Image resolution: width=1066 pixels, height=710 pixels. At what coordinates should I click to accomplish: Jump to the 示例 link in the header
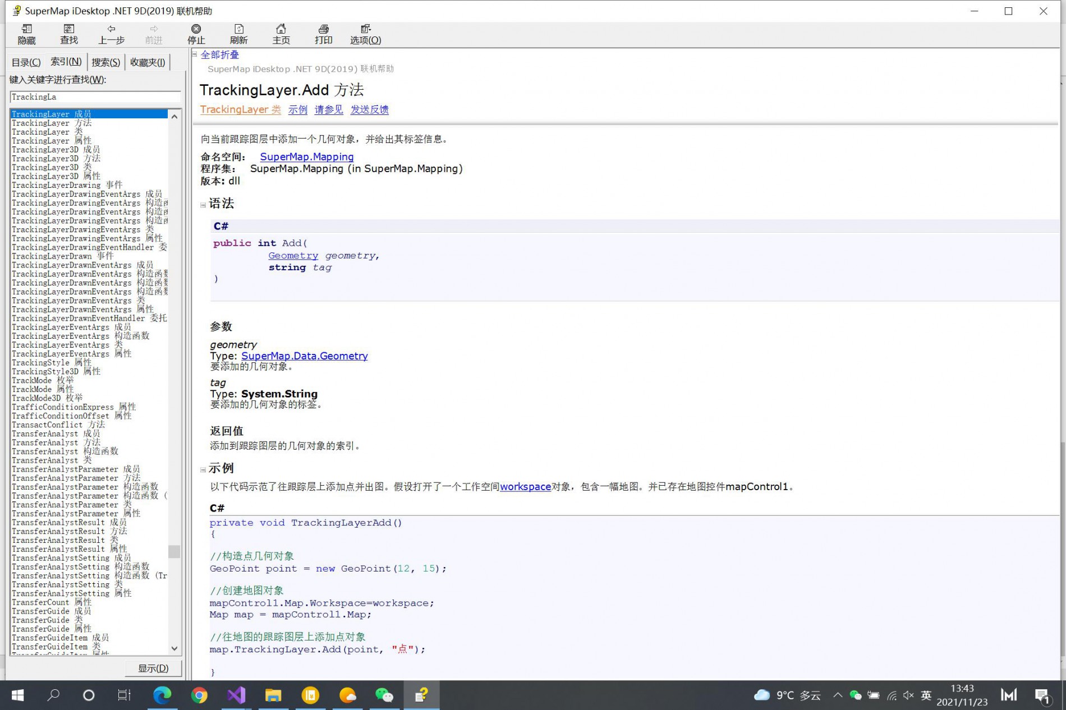coord(298,109)
